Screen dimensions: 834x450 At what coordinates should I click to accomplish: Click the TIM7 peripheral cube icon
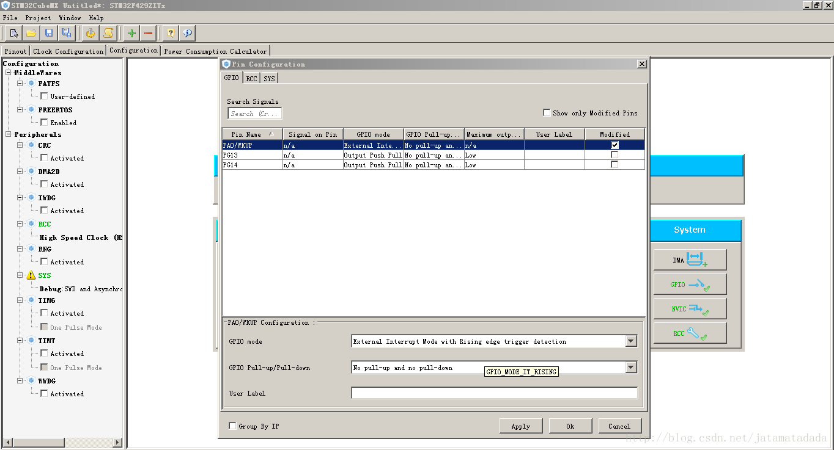tap(31, 340)
